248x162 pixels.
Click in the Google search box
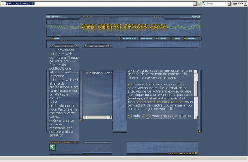pyautogui.click(x=217, y=3)
